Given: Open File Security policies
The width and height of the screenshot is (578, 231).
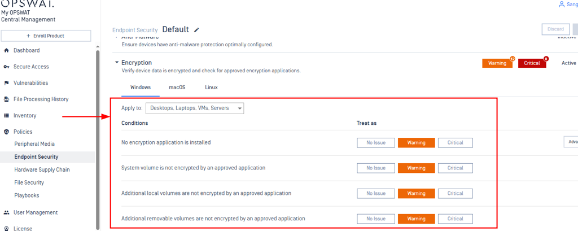Looking at the screenshot, I should pos(29,182).
